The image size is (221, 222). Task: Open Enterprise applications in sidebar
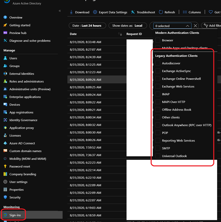tap(25, 97)
